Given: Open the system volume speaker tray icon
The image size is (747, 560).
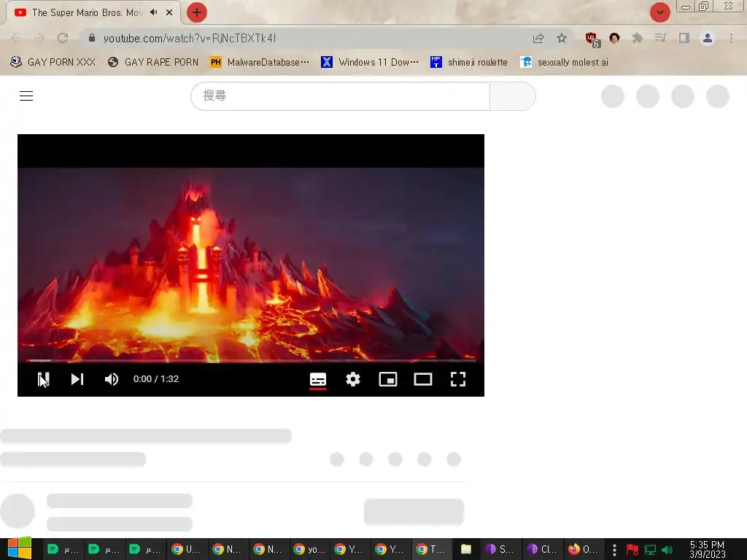Looking at the screenshot, I should click(667, 550).
